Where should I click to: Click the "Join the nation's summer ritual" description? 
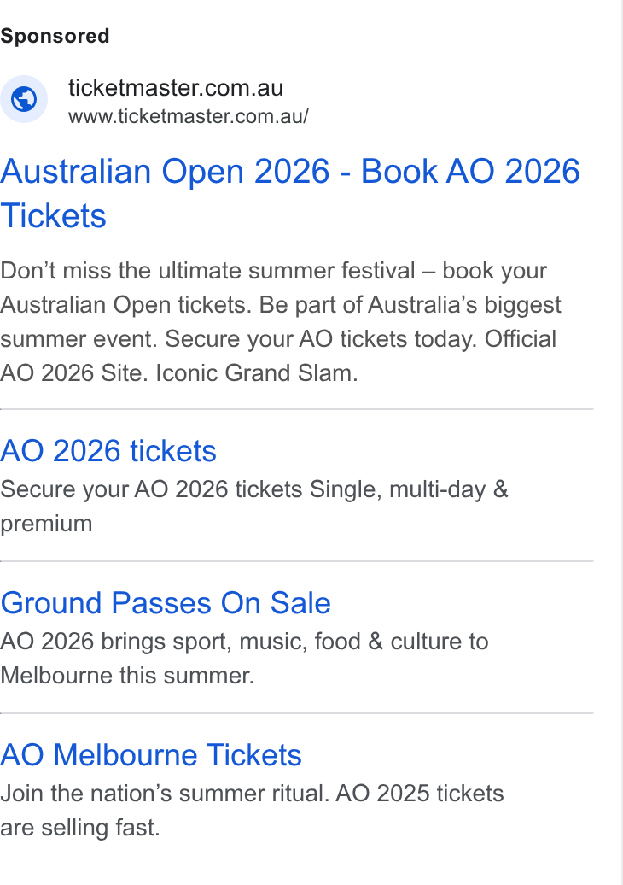click(x=252, y=811)
